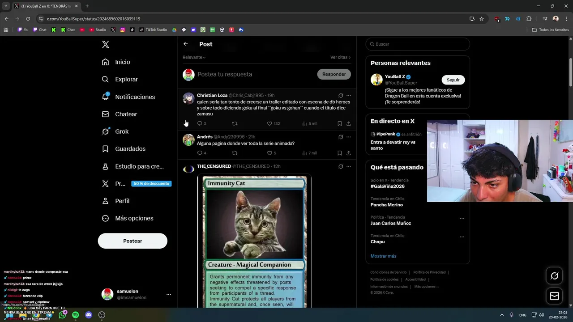Screen dimensions: 573x322
Task: Open options for Chapu trend
Action: [x=462, y=237]
